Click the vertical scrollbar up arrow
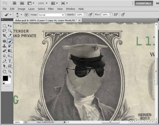The width and height of the screenshot is (159, 125). tap(156, 24)
